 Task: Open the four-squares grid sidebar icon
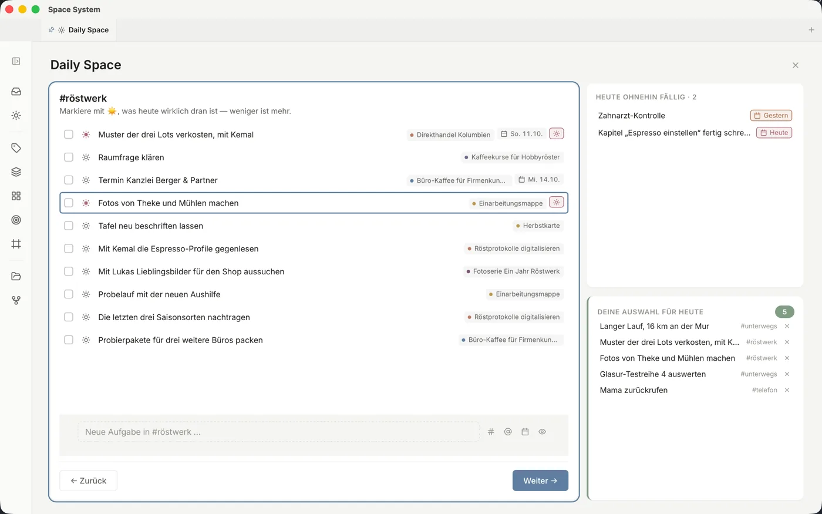pos(16,196)
